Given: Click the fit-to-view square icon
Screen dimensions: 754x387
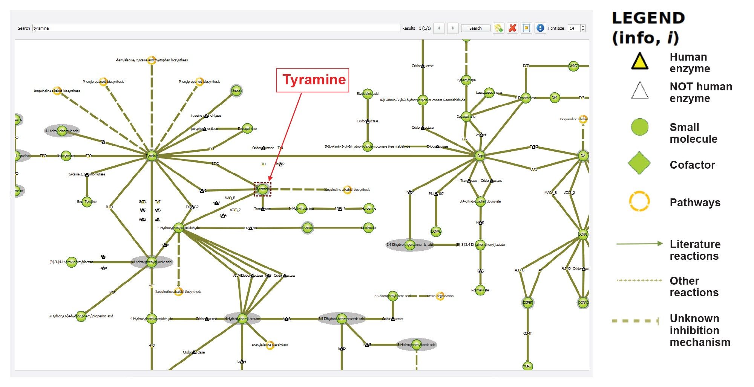Looking at the screenshot, I should pyautogui.click(x=526, y=28).
